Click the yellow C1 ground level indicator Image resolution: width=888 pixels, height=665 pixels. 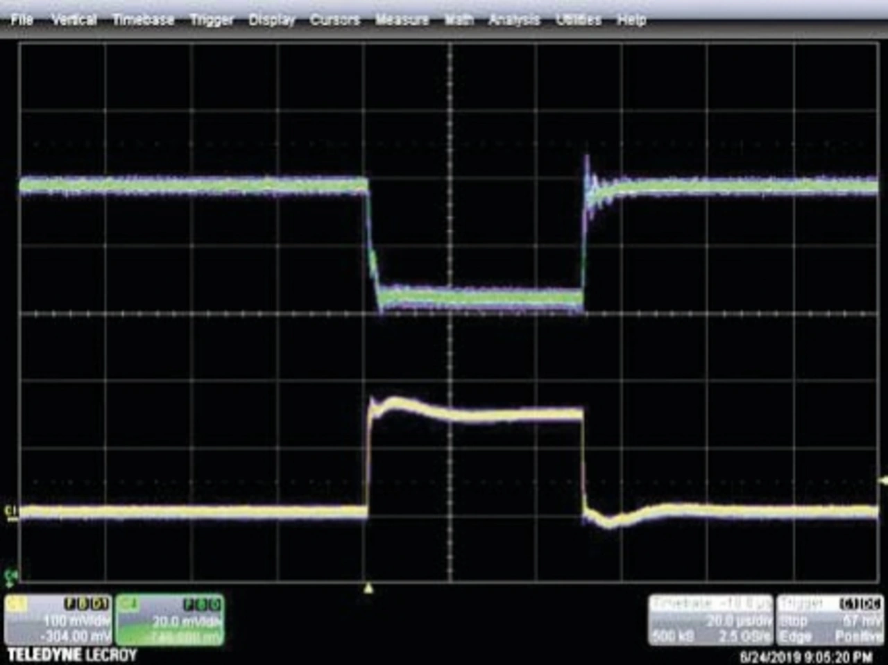tap(10, 512)
